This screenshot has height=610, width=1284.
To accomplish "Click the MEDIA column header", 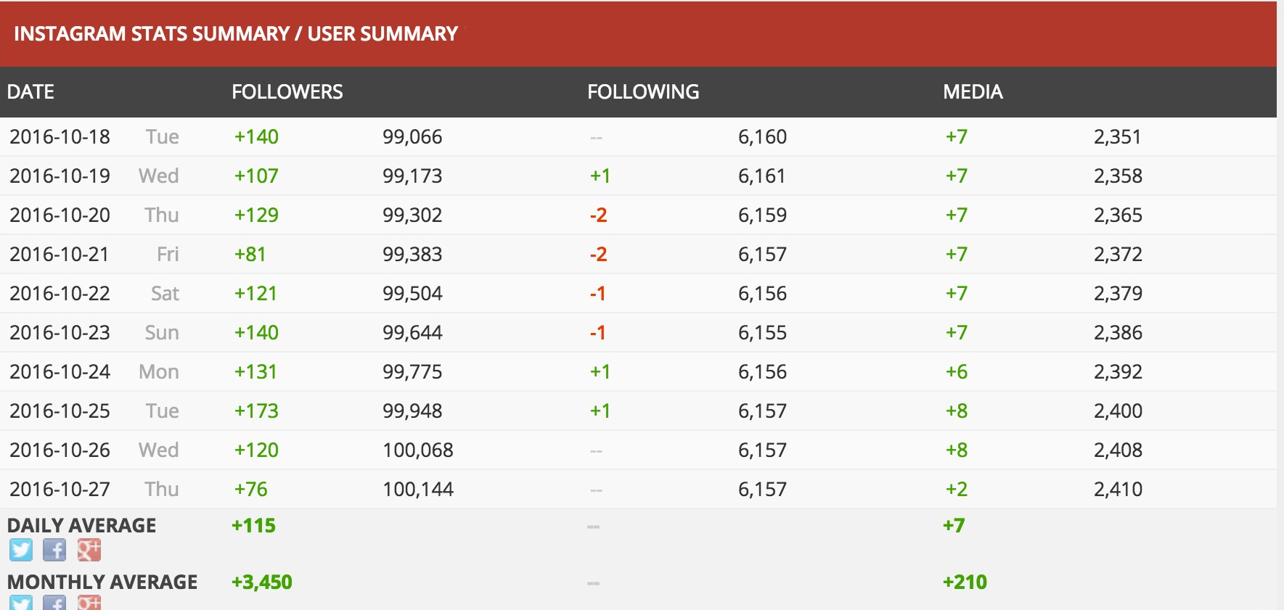I will (973, 92).
